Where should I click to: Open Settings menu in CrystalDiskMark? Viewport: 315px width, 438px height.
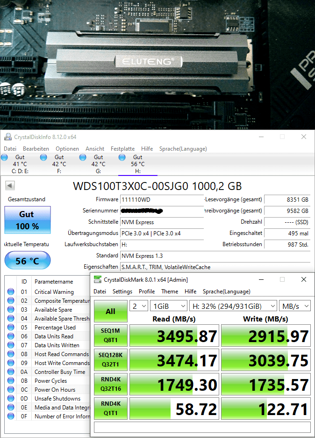click(x=122, y=292)
